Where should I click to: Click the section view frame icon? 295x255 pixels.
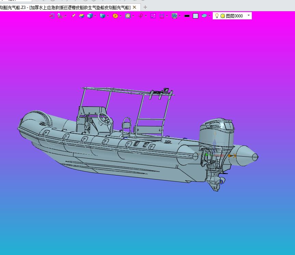click(162, 16)
